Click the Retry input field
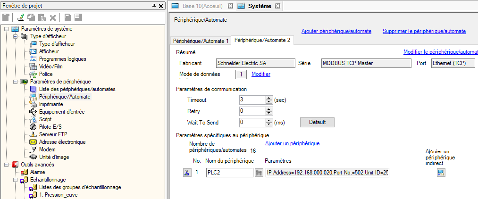The height and width of the screenshot is (199, 478). 252,111
